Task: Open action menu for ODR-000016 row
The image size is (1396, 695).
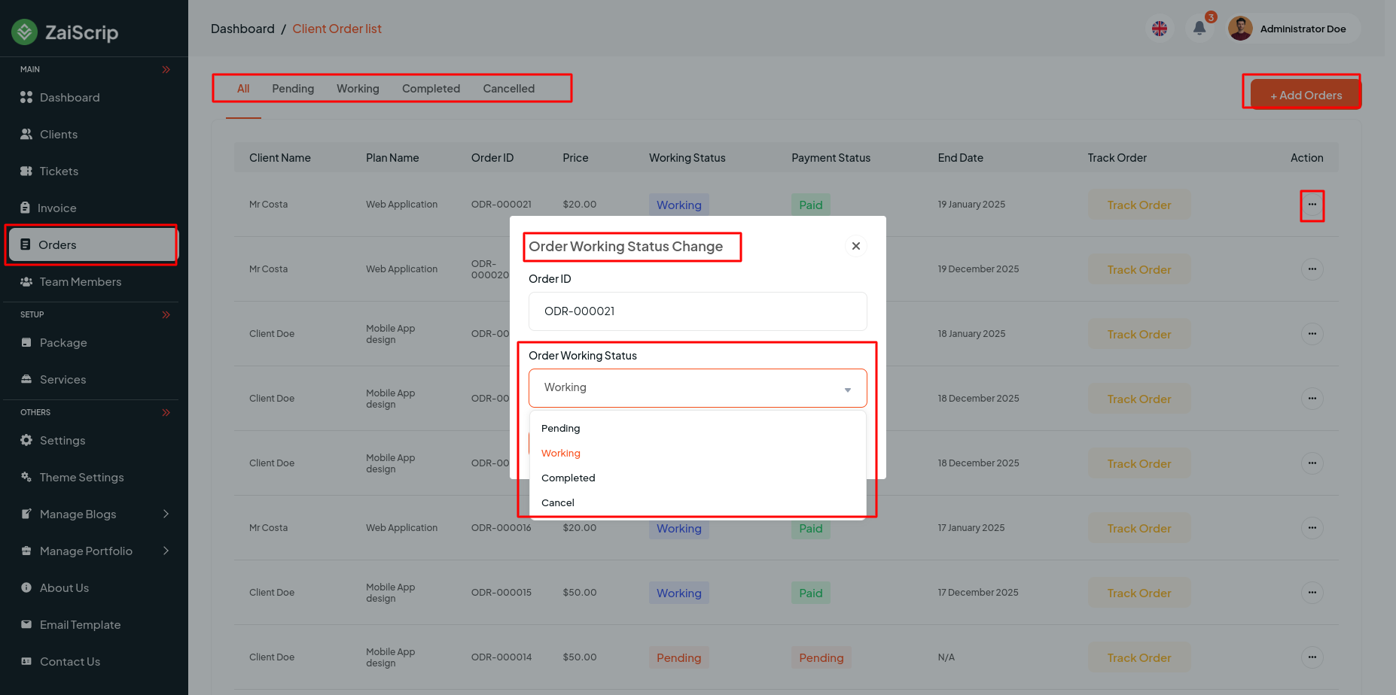Action: coord(1312,528)
